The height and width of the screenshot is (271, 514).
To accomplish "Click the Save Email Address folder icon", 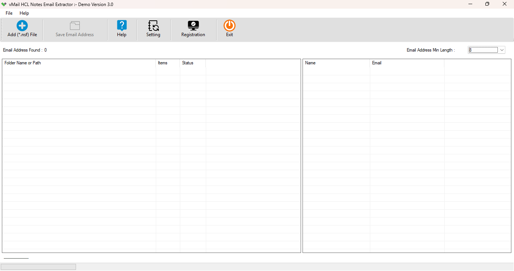I will coord(75,26).
